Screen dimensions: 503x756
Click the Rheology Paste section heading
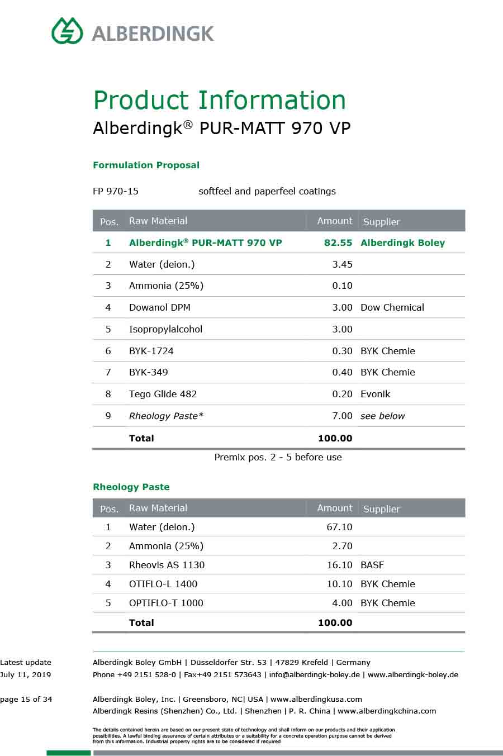coord(131,487)
